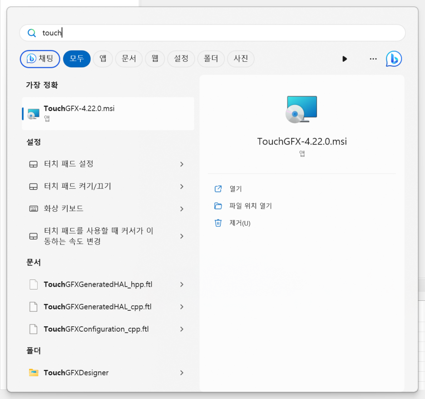This screenshot has width=425, height=399.
Task: Expand the TouchGFXDesigner chevron
Action: (x=182, y=373)
